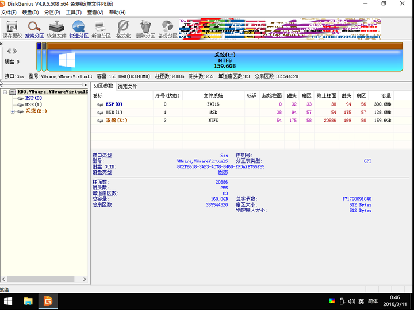
Task: Click right arrow of tree horizontal scrollbar
Action: (84, 279)
